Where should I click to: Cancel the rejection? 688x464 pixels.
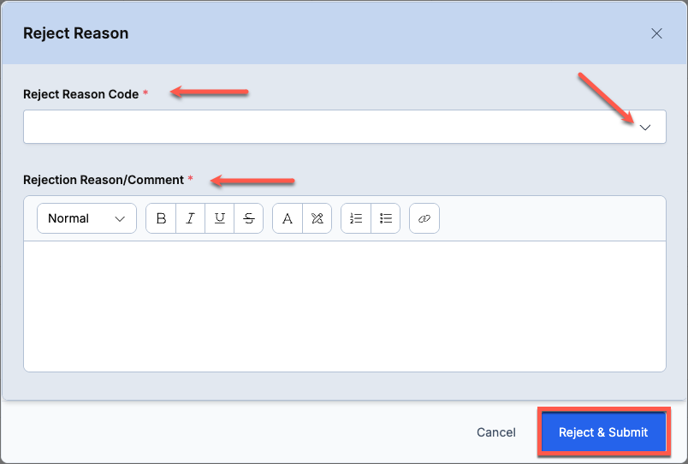(x=496, y=432)
